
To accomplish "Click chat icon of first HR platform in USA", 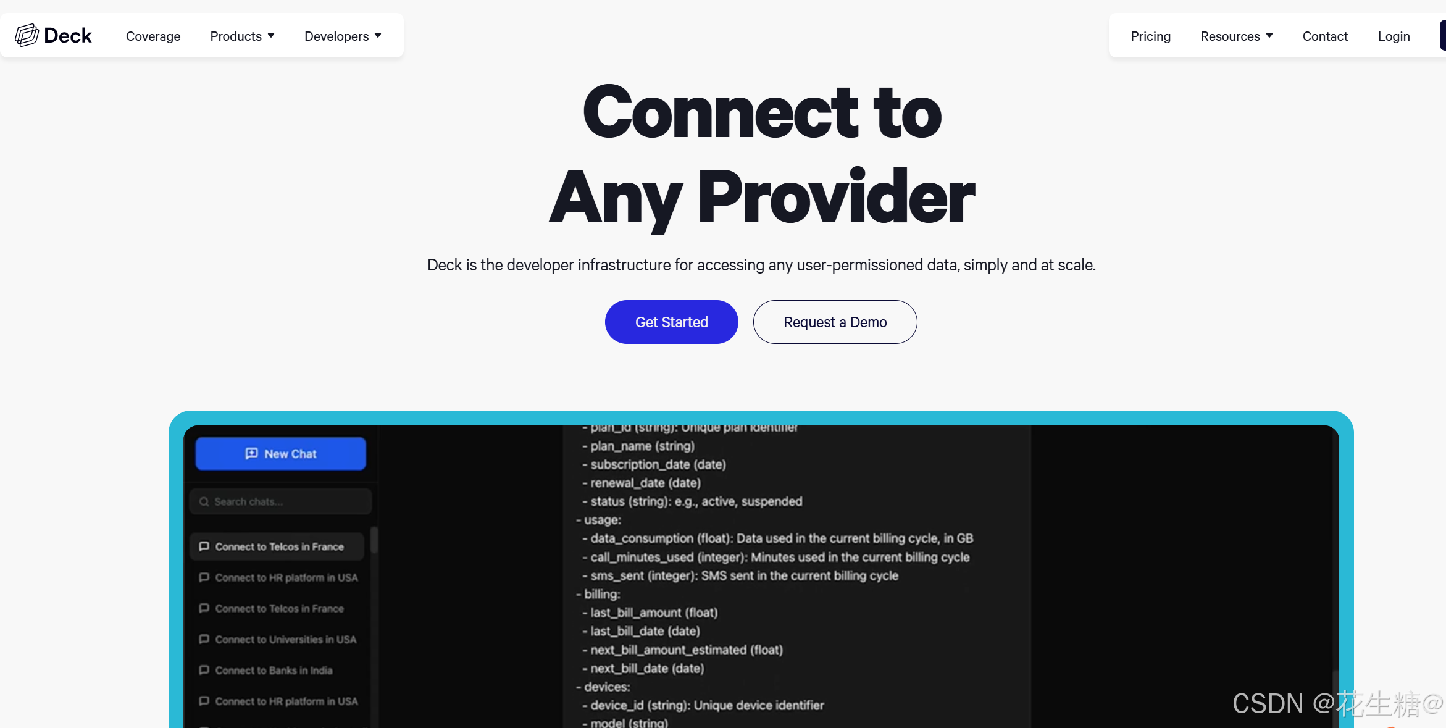I will coord(204,577).
